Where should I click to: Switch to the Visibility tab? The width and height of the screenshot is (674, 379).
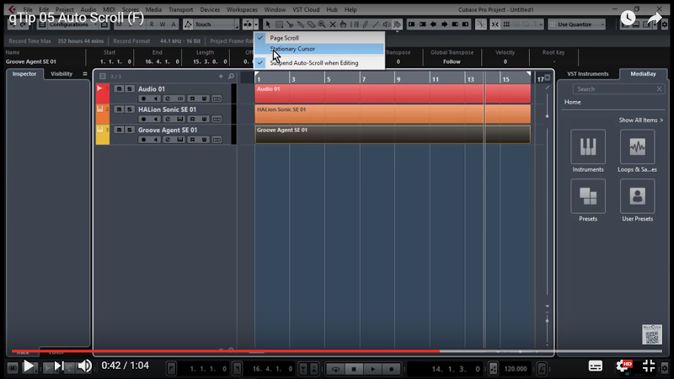[x=62, y=74]
